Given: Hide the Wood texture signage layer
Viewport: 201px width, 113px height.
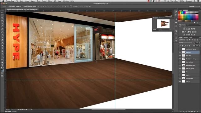Looking at the screenshot, I should pyautogui.click(x=180, y=49).
